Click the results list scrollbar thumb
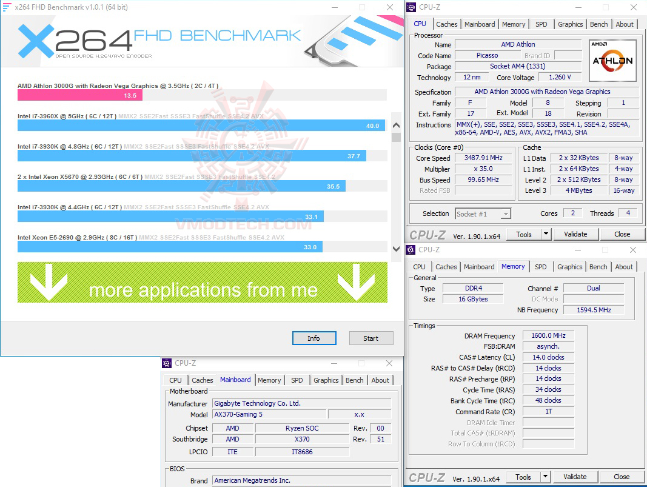This screenshot has height=487, width=647. pos(396,137)
